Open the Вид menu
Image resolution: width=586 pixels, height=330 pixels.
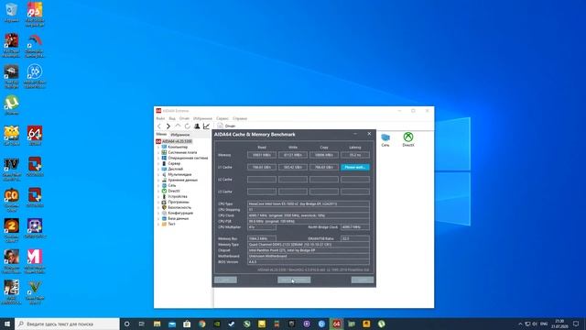[172, 118]
